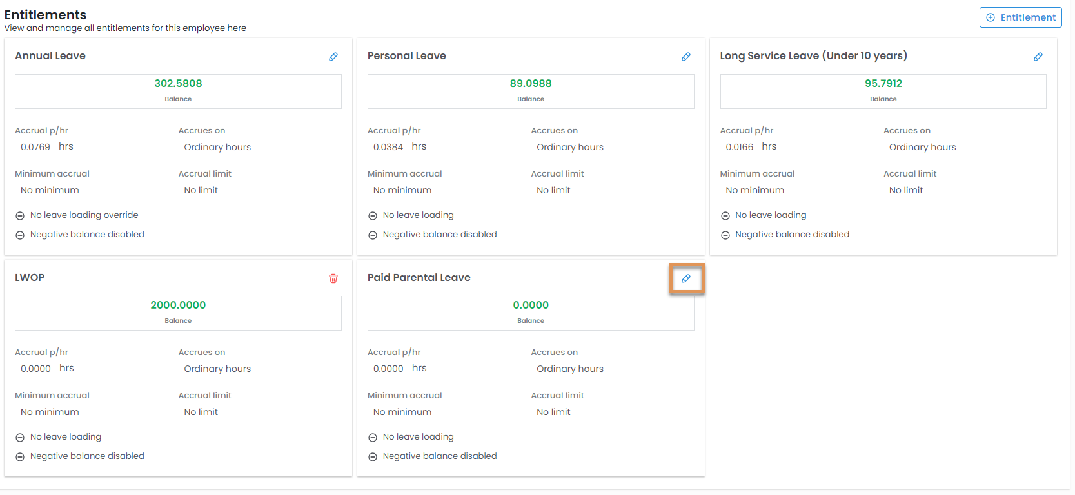Click the LWOP balance 2000.0000
The image size is (1075, 495).
[178, 305]
